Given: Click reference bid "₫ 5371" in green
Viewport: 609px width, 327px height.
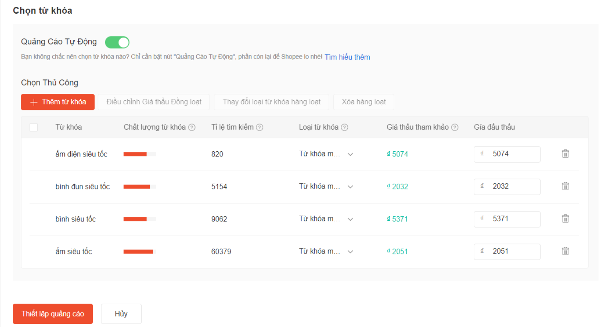Looking at the screenshot, I should coord(397,219).
